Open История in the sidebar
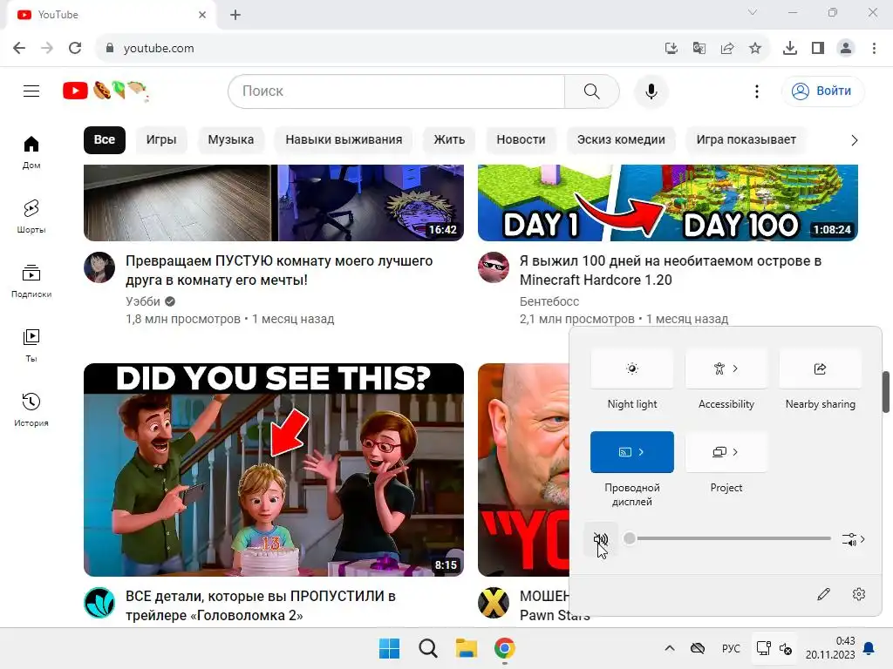The width and height of the screenshot is (893, 669). click(x=31, y=409)
